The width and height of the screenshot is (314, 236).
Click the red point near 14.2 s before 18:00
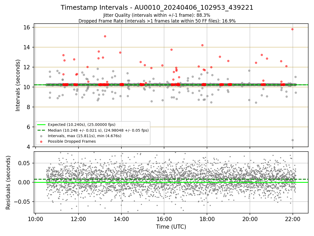click(202, 45)
